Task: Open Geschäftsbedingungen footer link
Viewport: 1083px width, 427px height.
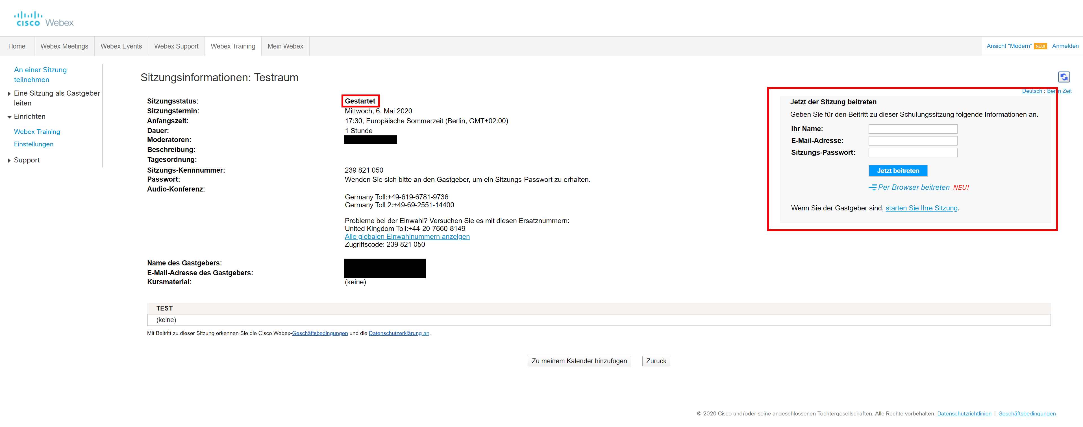Action: coord(1027,413)
